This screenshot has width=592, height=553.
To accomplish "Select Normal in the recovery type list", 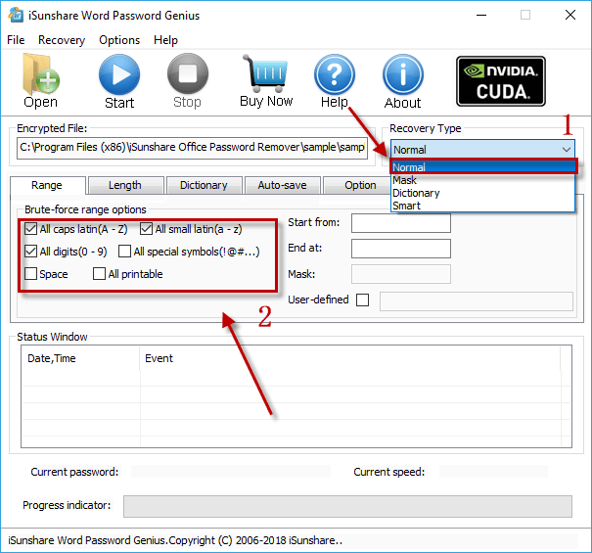I will (x=482, y=166).
